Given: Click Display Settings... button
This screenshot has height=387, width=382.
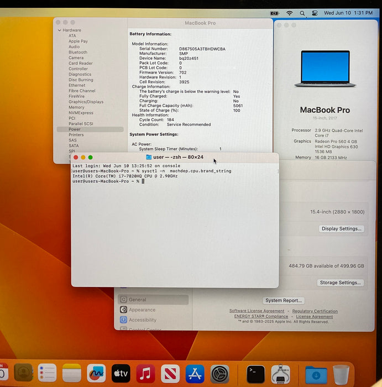Looking at the screenshot, I should point(341,228).
